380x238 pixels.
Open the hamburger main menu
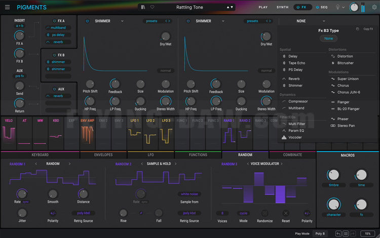point(7,7)
